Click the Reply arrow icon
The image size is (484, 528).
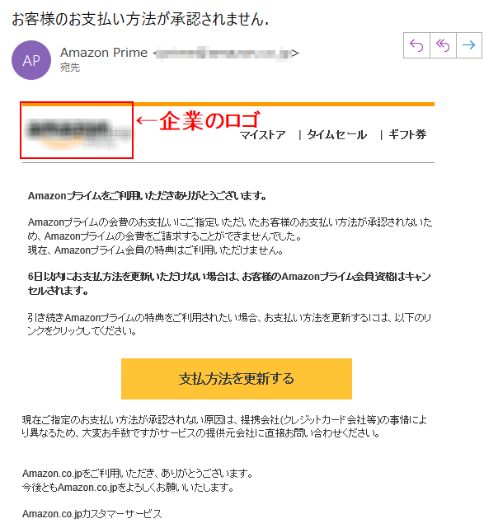coord(416,45)
